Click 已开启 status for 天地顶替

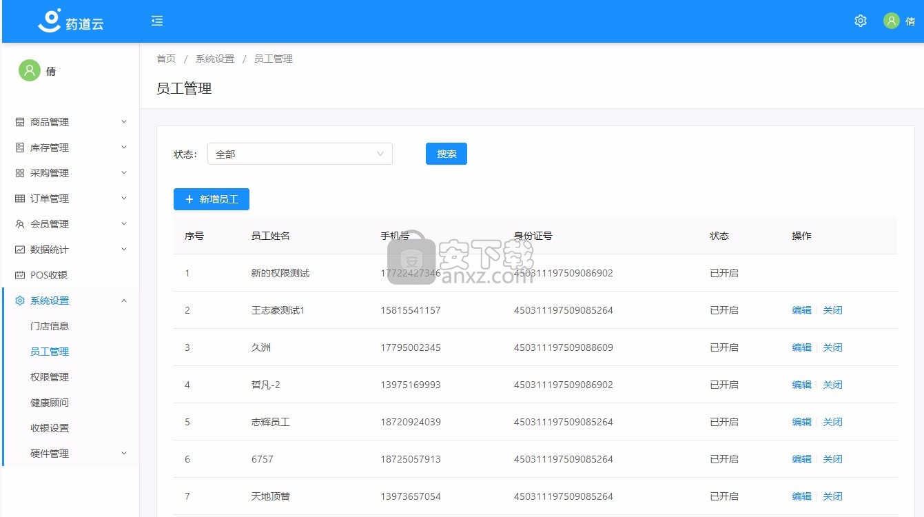pyautogui.click(x=724, y=496)
